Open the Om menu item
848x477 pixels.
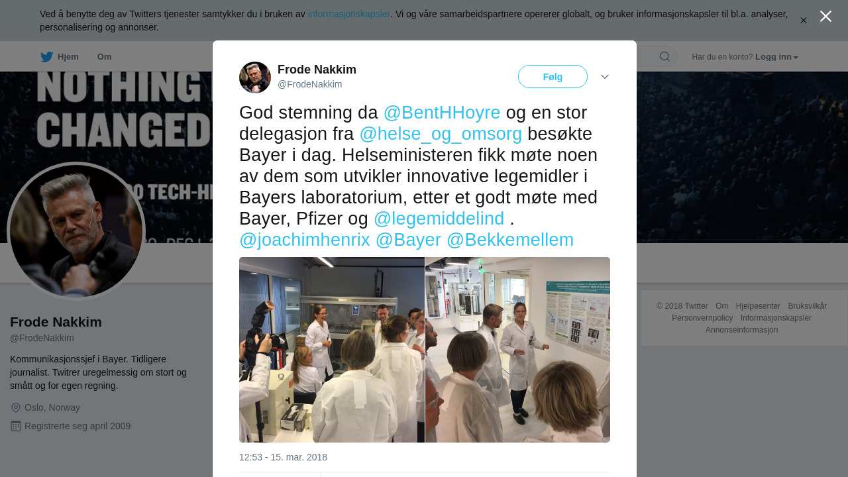point(104,57)
